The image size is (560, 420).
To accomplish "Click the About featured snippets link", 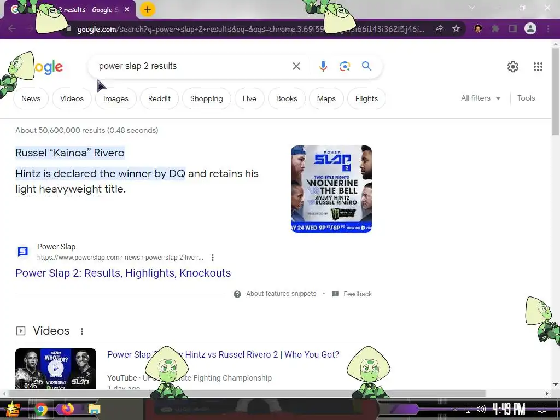I will 281,294.
